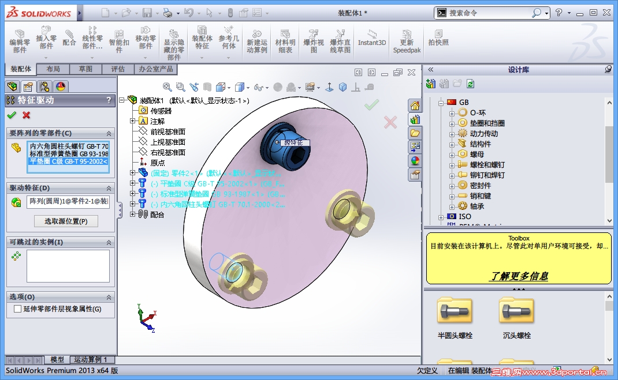This screenshot has width=618, height=380.
Task: Click refresh icon in design library toolbar
Action: [x=470, y=84]
